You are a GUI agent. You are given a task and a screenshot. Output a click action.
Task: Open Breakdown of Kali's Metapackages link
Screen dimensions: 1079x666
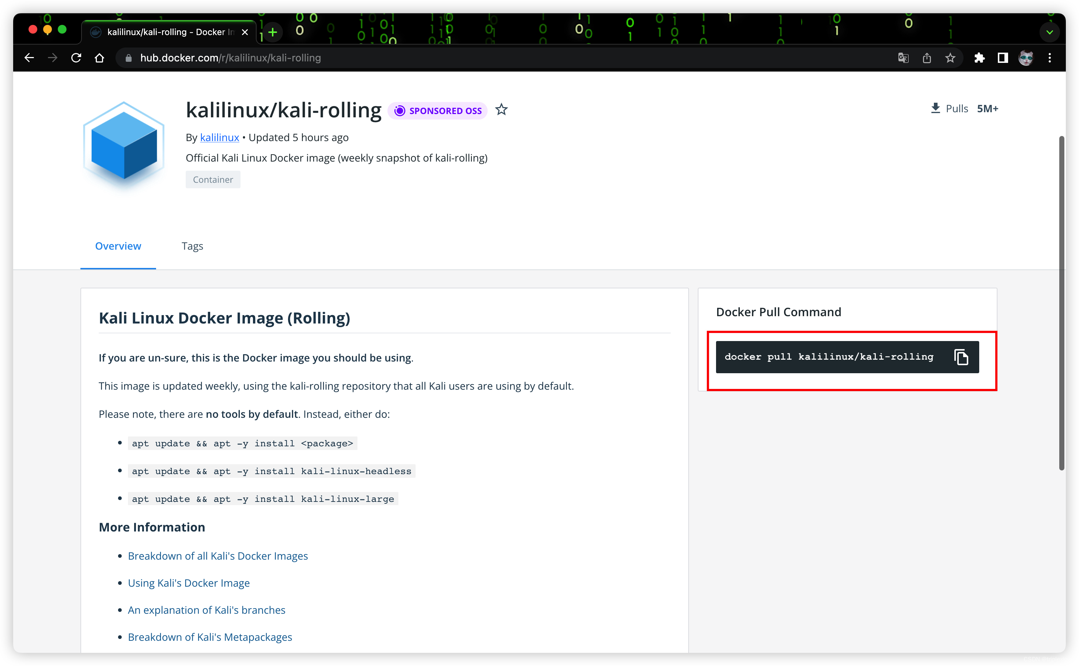point(210,637)
